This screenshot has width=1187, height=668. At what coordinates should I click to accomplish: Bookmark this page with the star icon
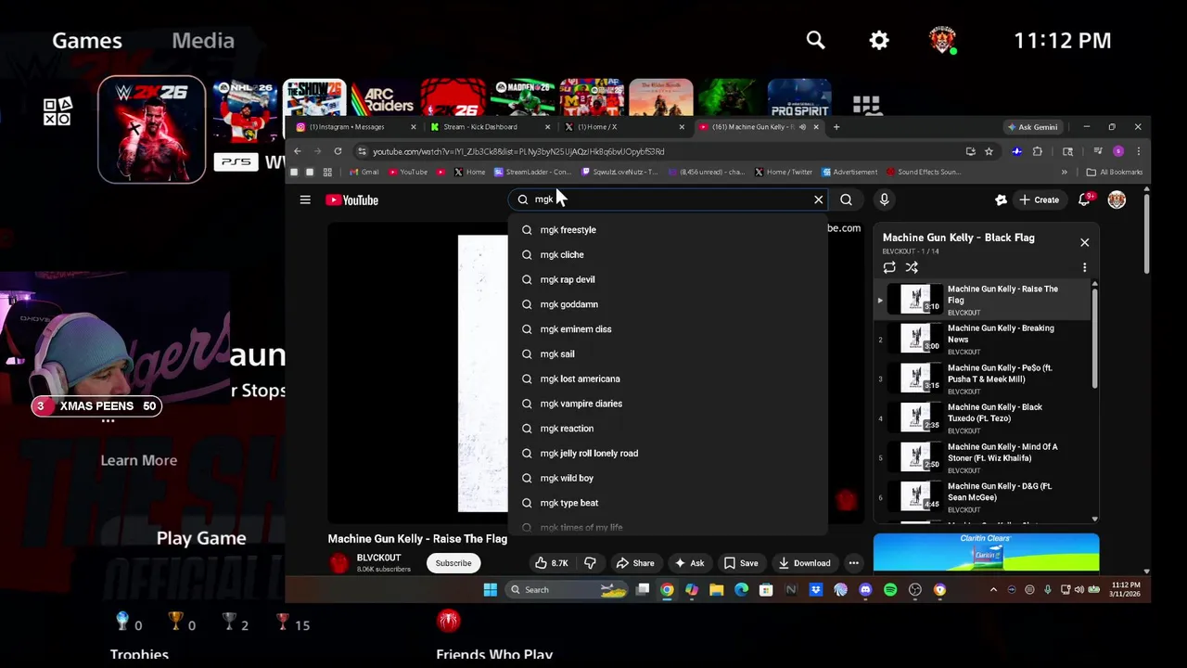(989, 151)
